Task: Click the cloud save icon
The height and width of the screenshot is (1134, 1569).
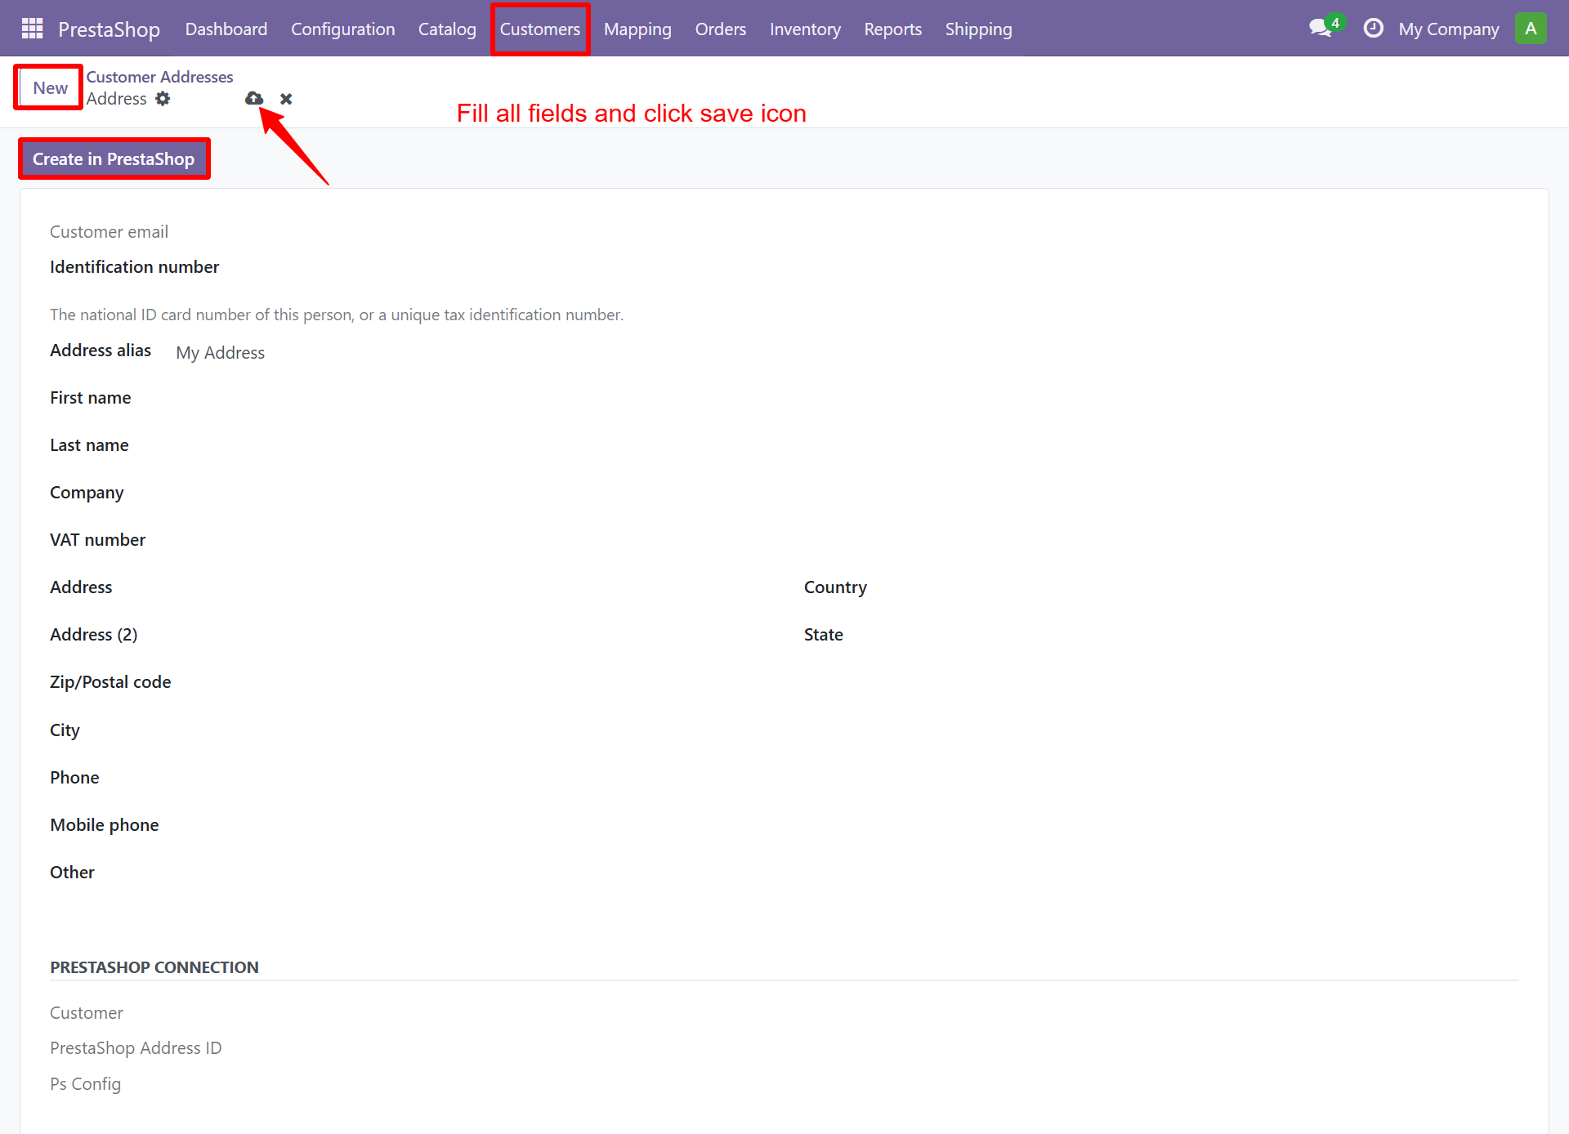Action: tap(254, 99)
